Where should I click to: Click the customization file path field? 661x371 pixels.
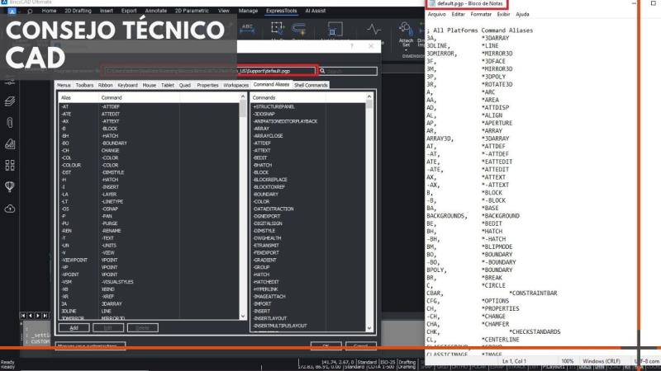pos(210,71)
